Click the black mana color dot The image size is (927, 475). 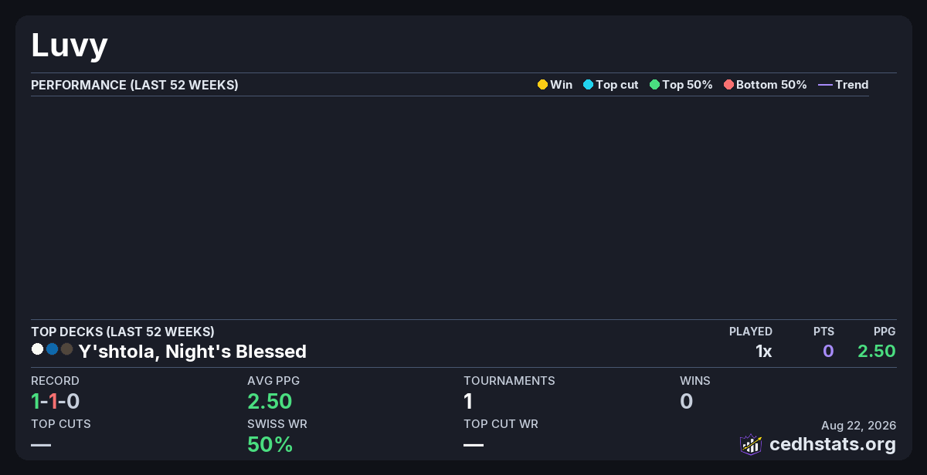pos(66,349)
